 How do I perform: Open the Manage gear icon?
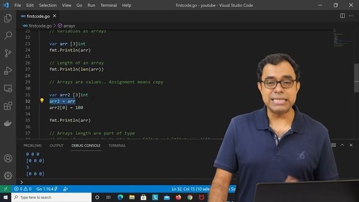click(x=8, y=176)
